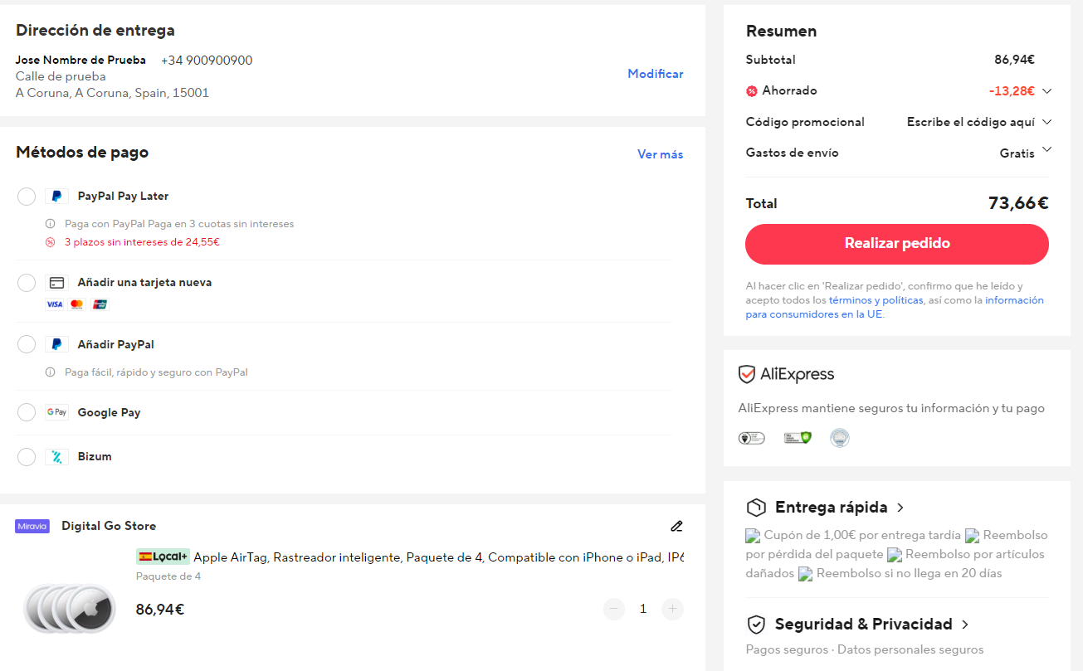Screen dimensions: 1083x671
Task: Click the Subtotal 86,94€ value
Action: click(1014, 60)
